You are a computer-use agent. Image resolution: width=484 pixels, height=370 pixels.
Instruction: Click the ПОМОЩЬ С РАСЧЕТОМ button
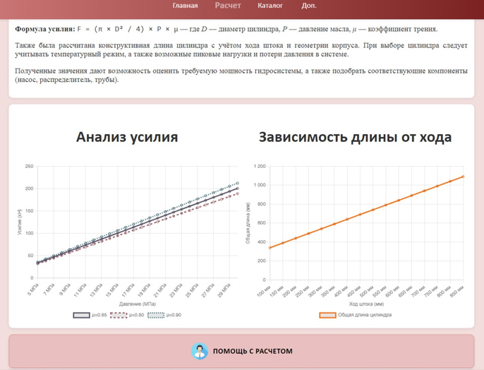[241, 351]
